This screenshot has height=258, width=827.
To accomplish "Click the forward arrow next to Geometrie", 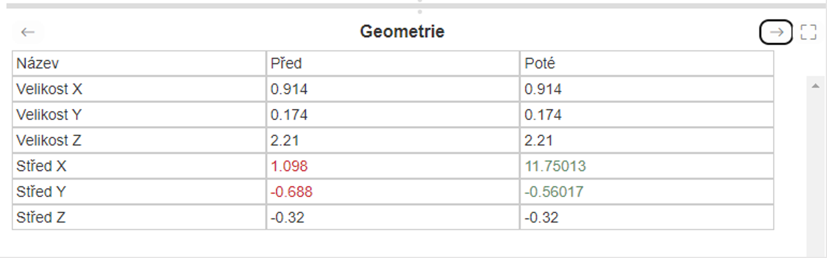I will pyautogui.click(x=776, y=32).
